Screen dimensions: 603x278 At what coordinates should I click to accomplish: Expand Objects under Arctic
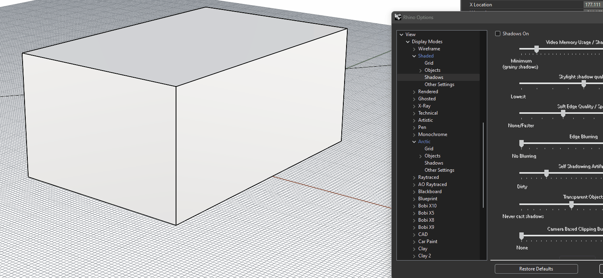point(421,156)
